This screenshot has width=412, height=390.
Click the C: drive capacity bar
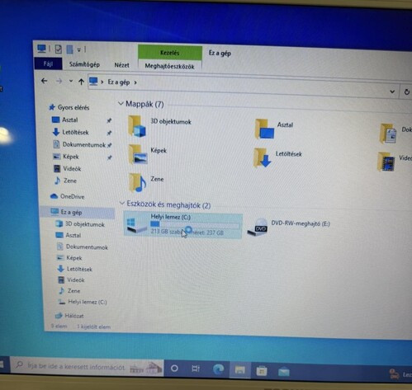click(x=195, y=225)
